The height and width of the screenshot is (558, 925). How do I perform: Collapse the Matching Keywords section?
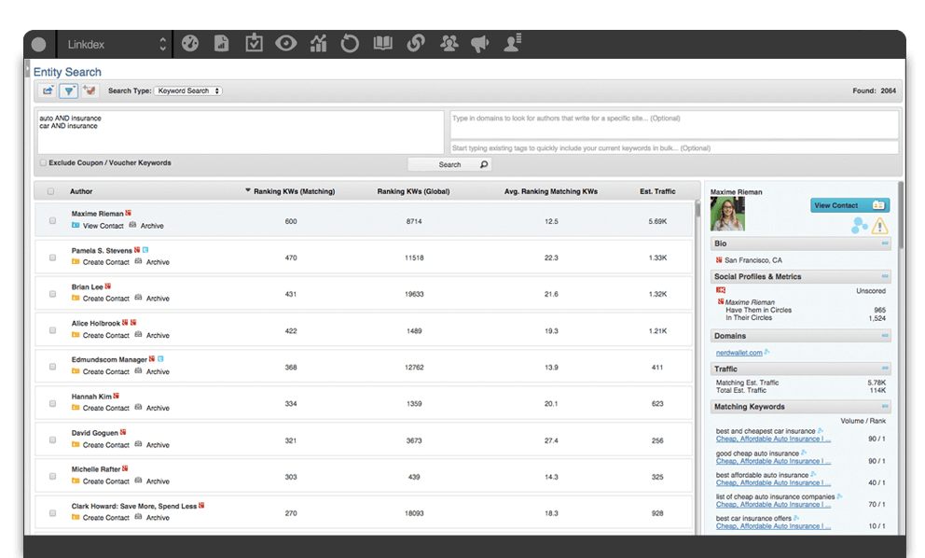(885, 406)
